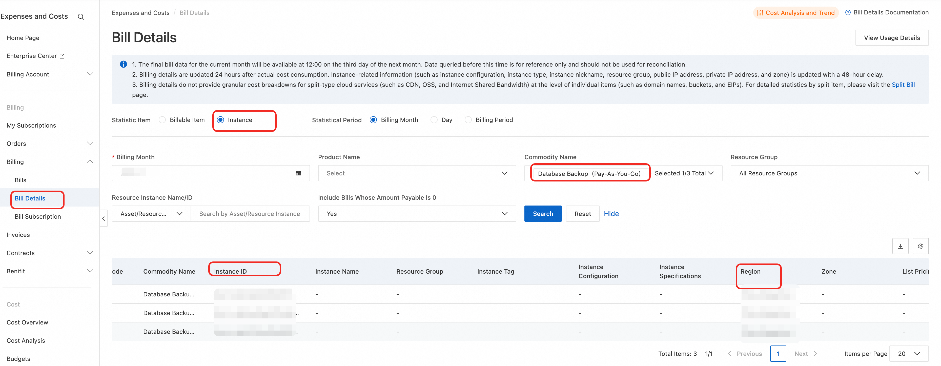Select the Instance radio button
The image size is (941, 366).
[221, 120]
